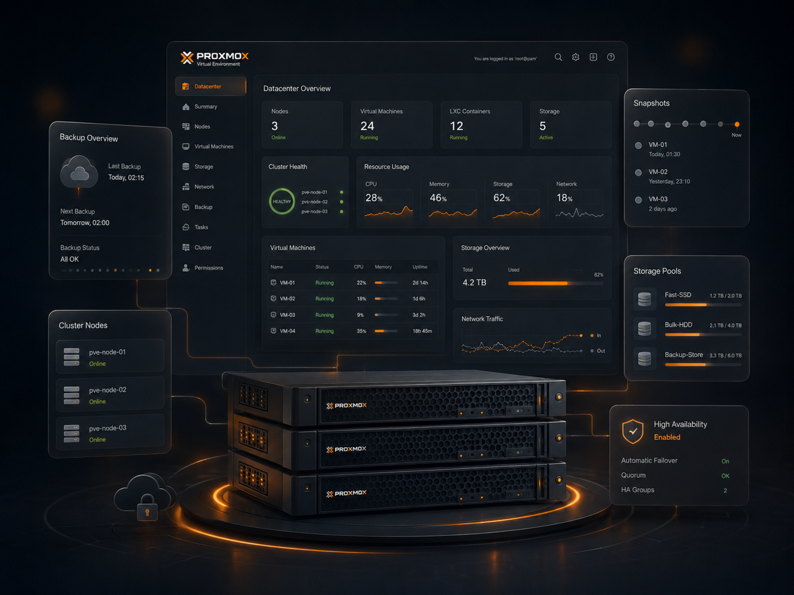The width and height of the screenshot is (794, 595).
Task: Click the Network Traffic line graph
Action: (522, 344)
